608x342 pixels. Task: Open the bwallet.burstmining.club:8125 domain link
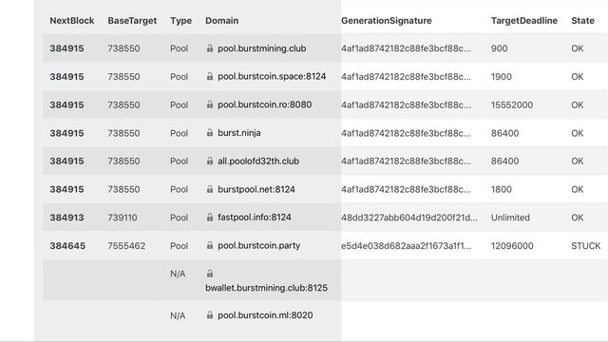266,288
